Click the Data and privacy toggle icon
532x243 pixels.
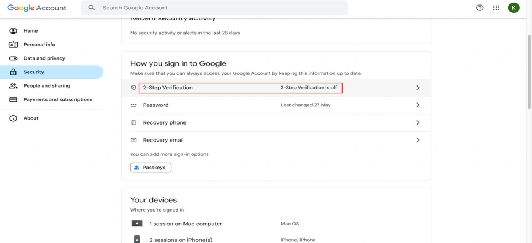tap(13, 58)
